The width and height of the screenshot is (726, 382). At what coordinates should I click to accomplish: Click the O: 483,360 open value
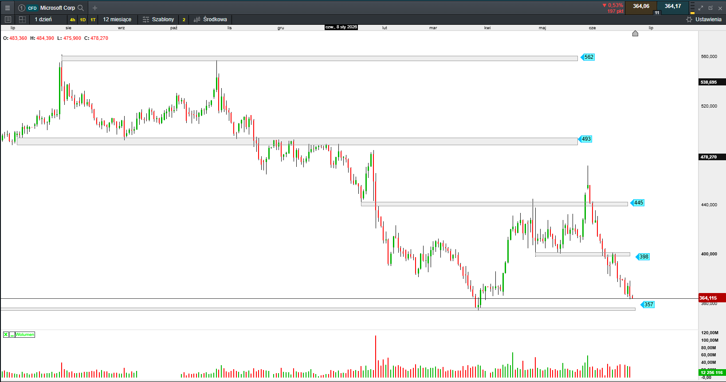click(15, 38)
